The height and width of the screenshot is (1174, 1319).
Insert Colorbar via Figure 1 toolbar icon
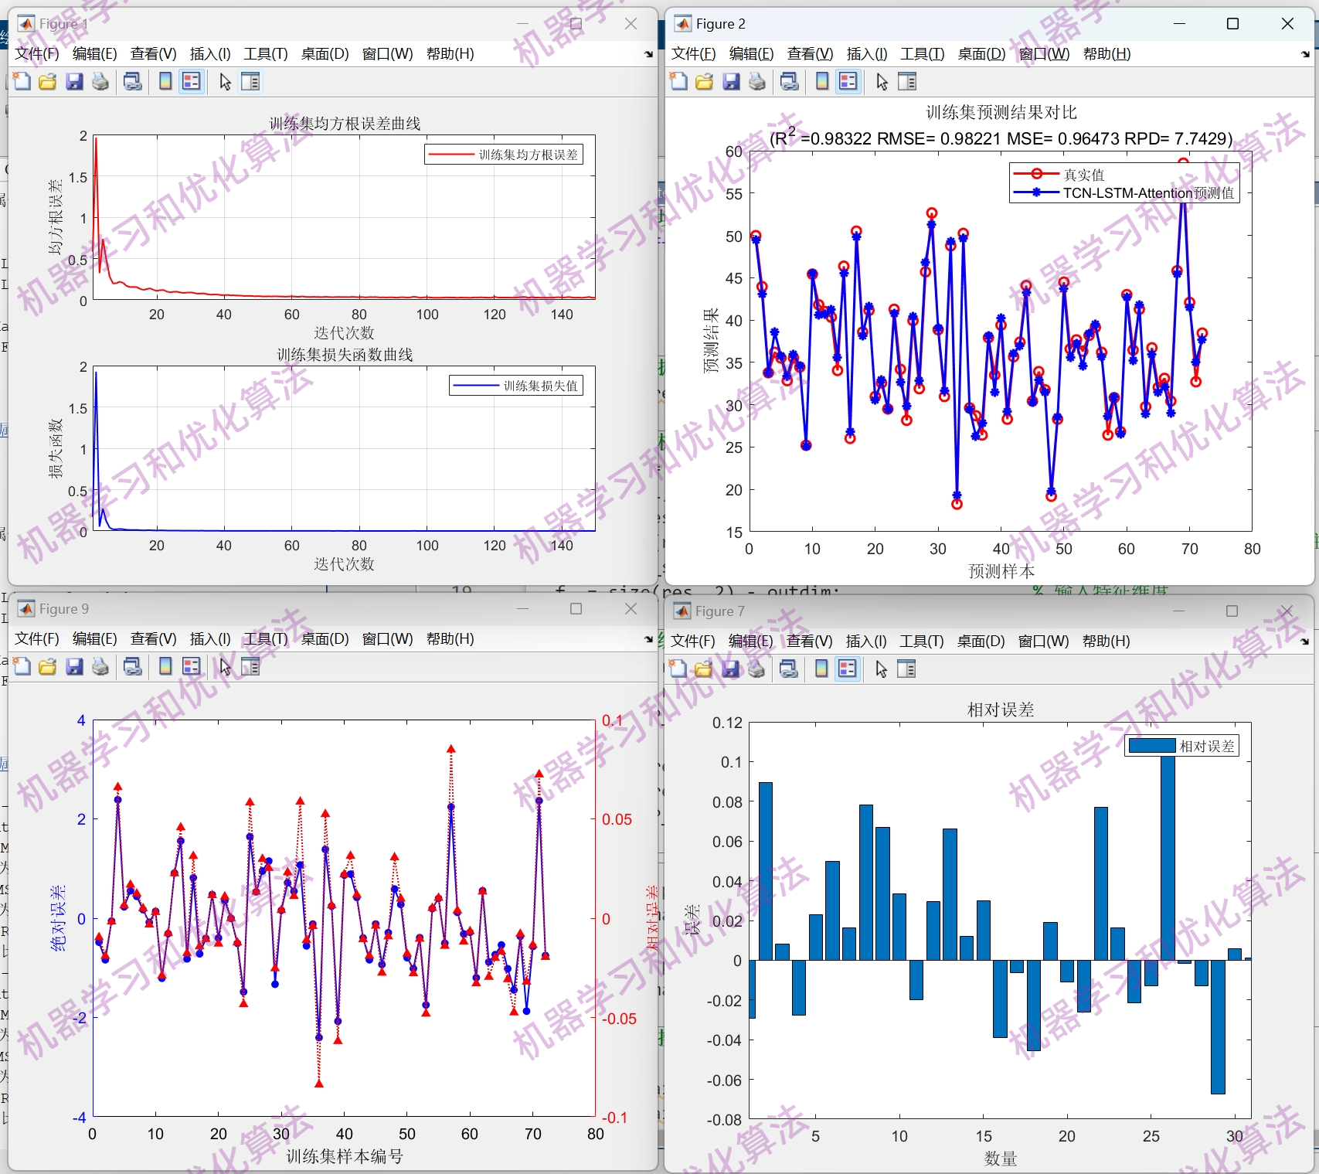coord(165,81)
